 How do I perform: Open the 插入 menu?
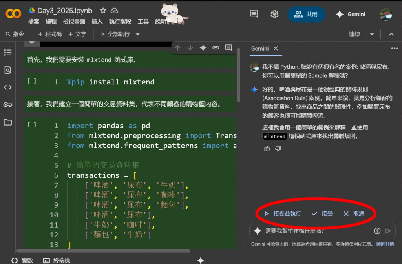click(97, 22)
